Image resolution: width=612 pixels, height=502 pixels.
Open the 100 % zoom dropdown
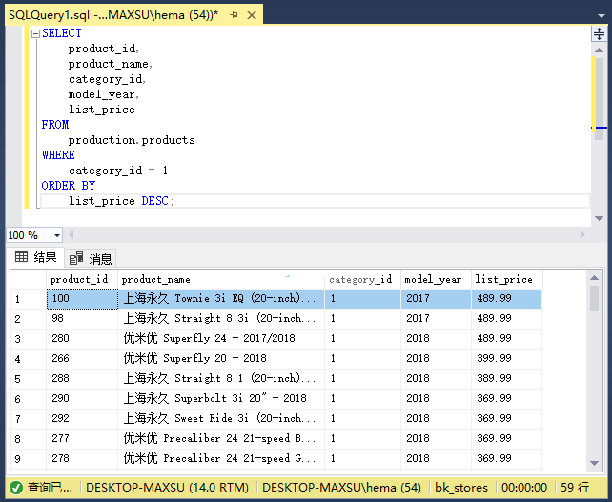tap(57, 235)
